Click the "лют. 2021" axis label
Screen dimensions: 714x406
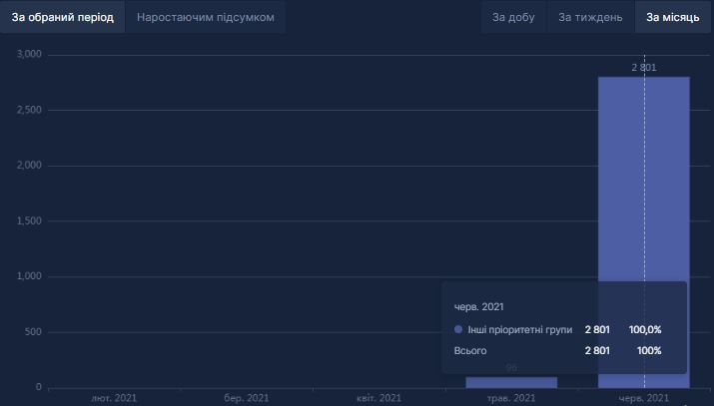pos(114,398)
